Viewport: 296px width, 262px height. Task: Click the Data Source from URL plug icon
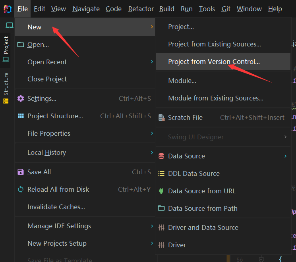pos(161,191)
